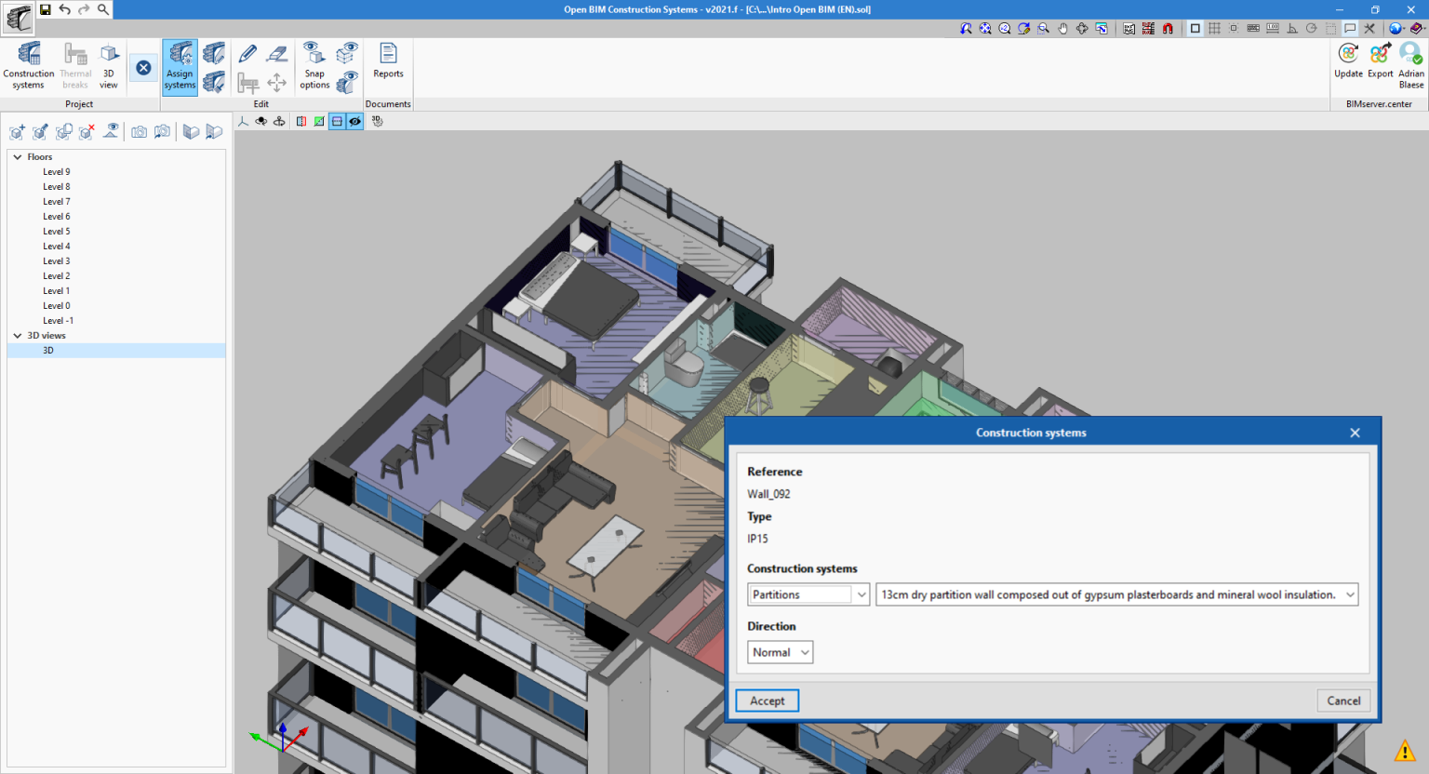Select the 3D view under 3D views
The width and height of the screenshot is (1429, 774).
click(x=48, y=350)
